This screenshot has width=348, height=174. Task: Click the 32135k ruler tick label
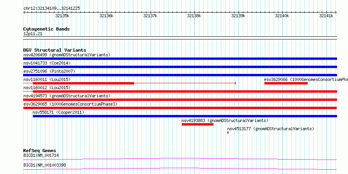click(62, 16)
